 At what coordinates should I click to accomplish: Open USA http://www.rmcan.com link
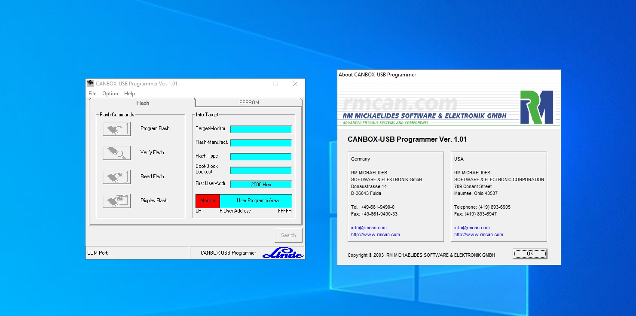pos(479,234)
